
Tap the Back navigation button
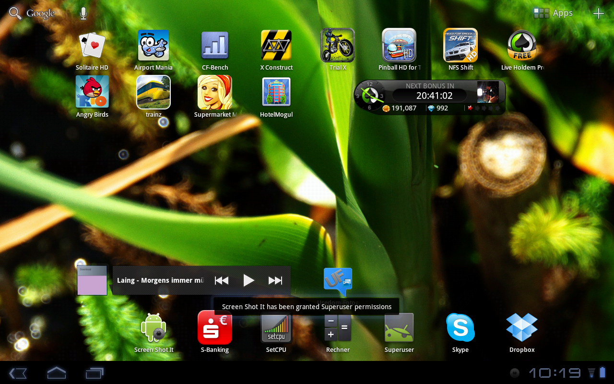coord(18,373)
